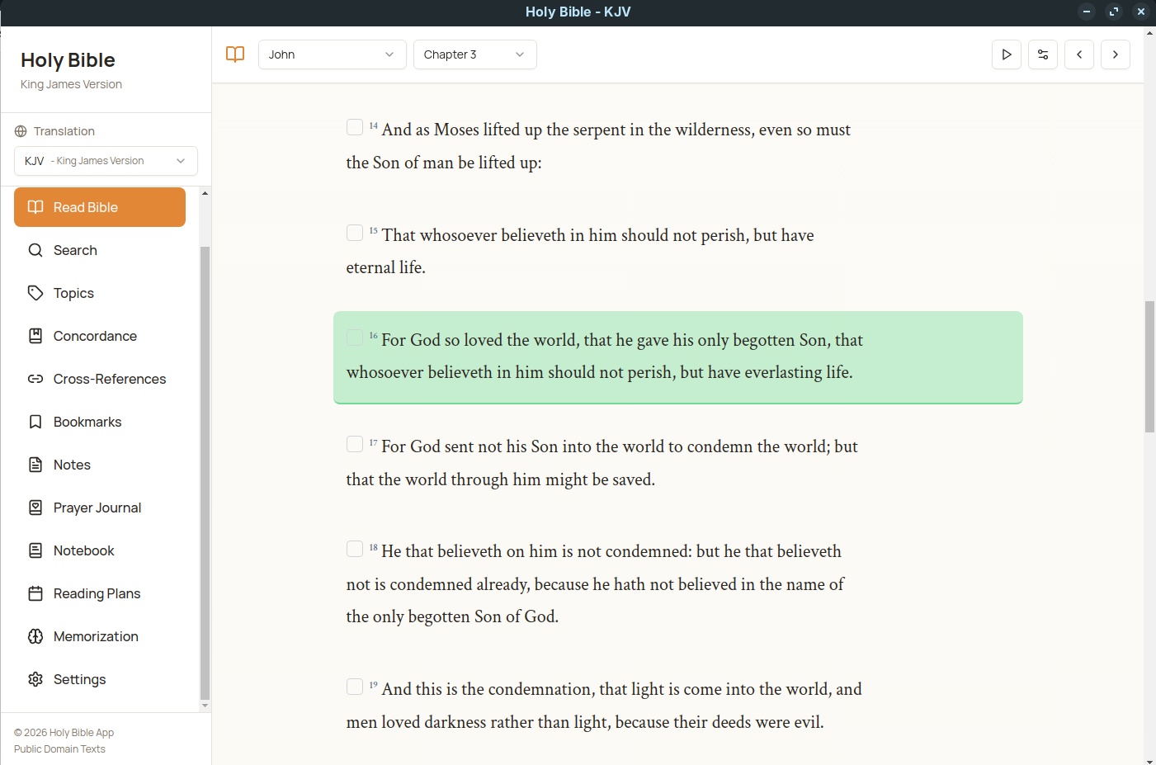Click the "© 2026 Holy Bible App" footer text
Screen dimensions: 1156x765
pyautogui.click(x=64, y=733)
